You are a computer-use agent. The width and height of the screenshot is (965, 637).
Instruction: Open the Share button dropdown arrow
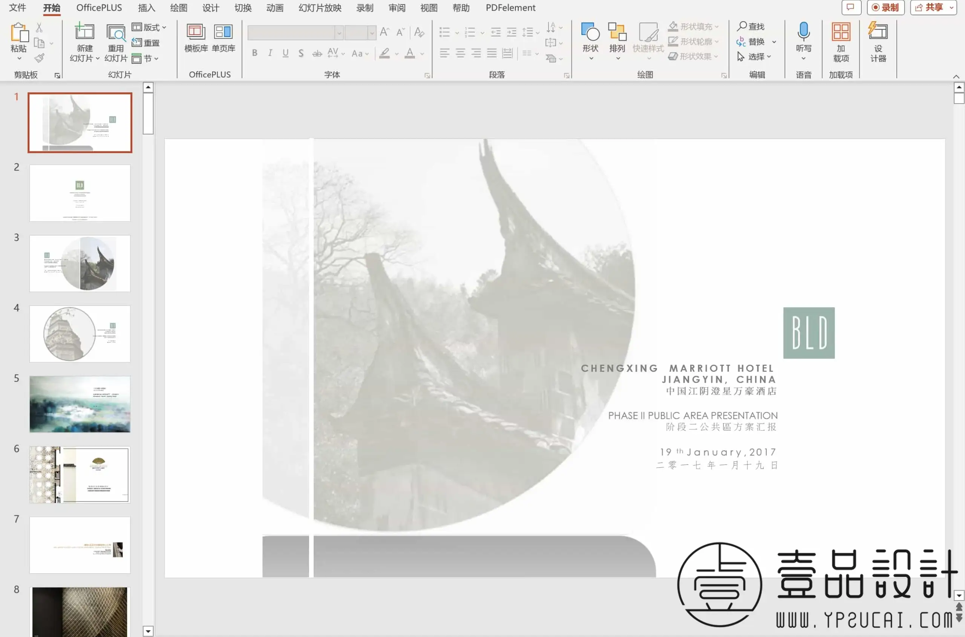tap(951, 7)
